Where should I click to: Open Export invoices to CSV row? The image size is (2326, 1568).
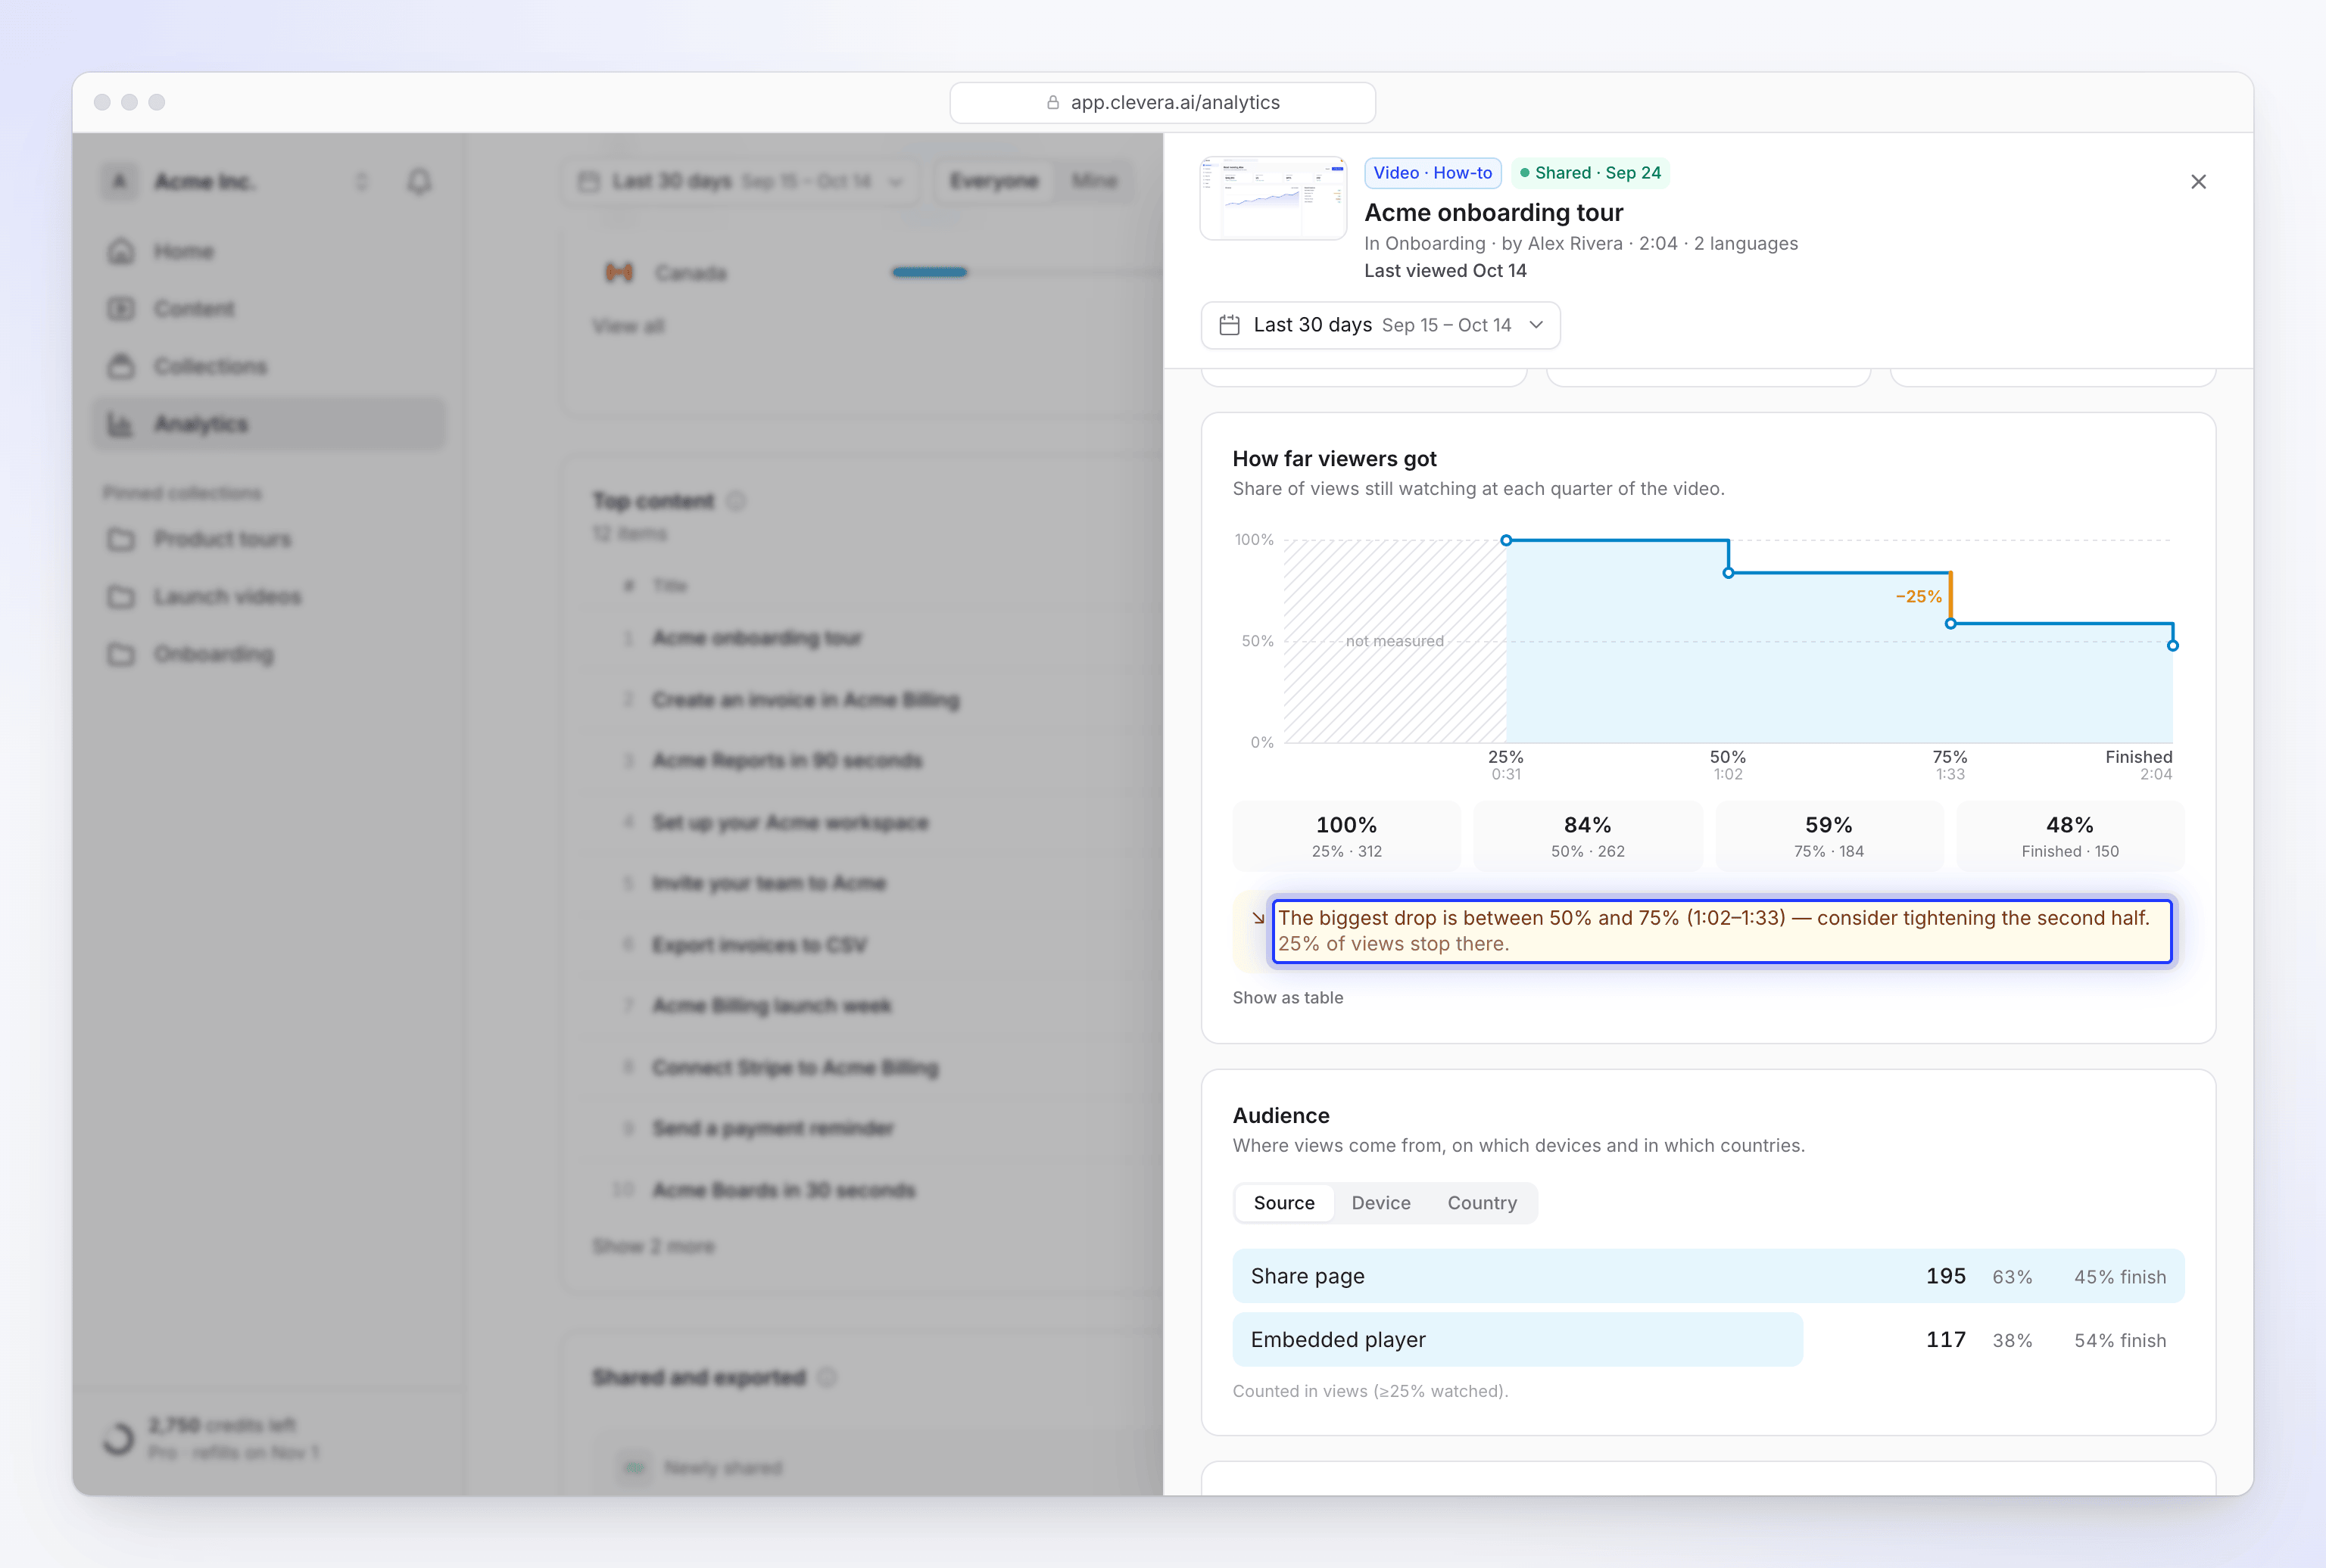pyautogui.click(x=759, y=945)
